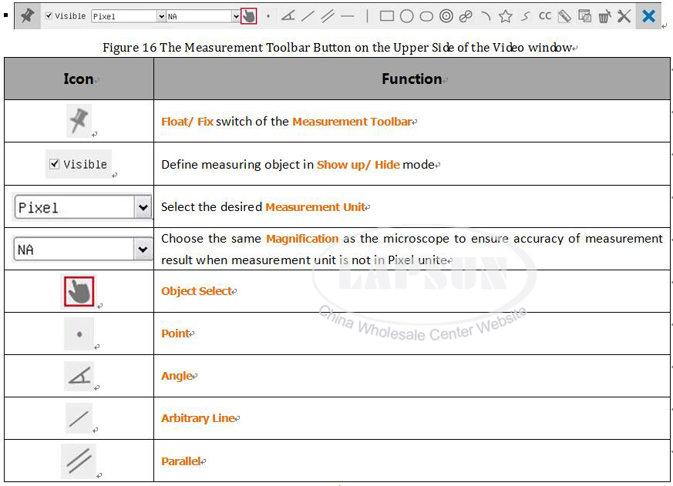Click the ruler calibration icon in the toolbar
This screenshot has width=673, height=486.
click(x=564, y=16)
